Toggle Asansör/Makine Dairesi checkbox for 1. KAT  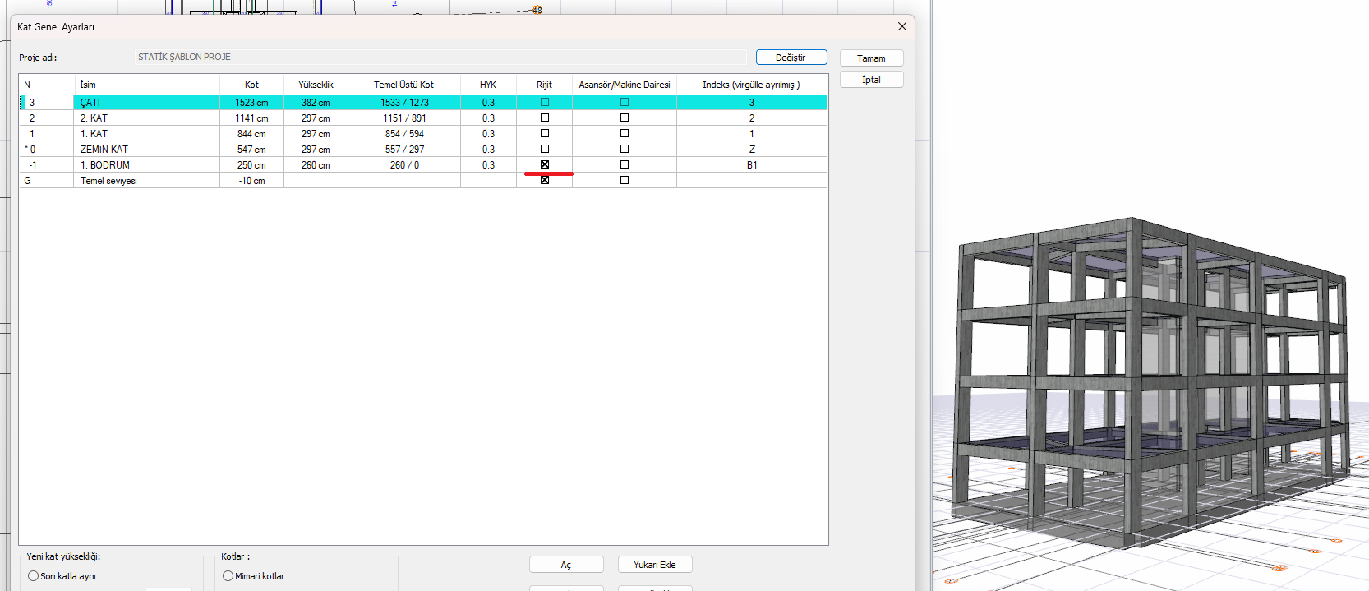pyautogui.click(x=625, y=133)
